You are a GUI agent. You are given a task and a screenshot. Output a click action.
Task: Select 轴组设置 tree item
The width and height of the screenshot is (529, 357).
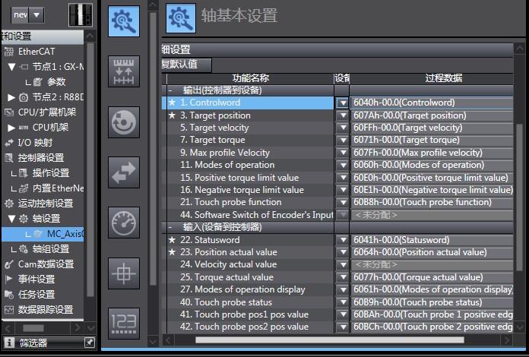pyautogui.click(x=51, y=249)
